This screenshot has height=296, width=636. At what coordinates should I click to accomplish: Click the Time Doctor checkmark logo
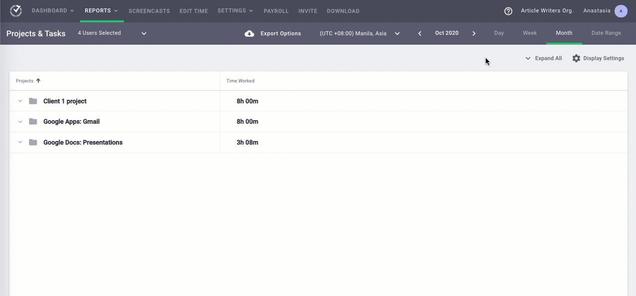click(x=16, y=11)
